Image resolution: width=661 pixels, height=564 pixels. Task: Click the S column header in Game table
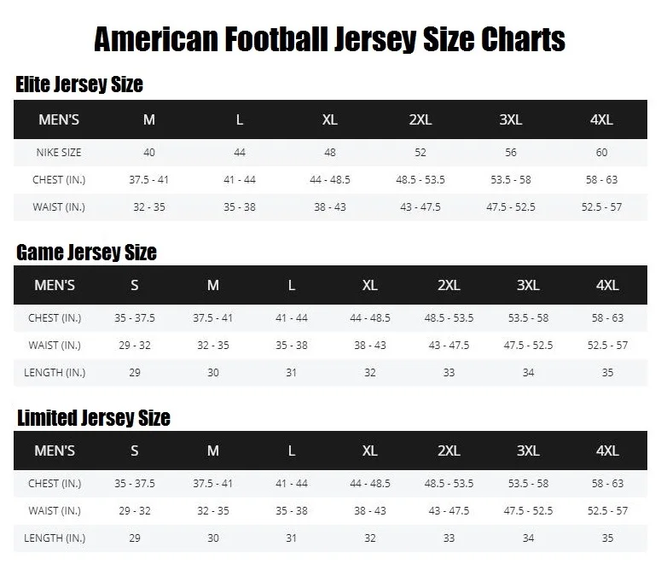[x=135, y=285]
